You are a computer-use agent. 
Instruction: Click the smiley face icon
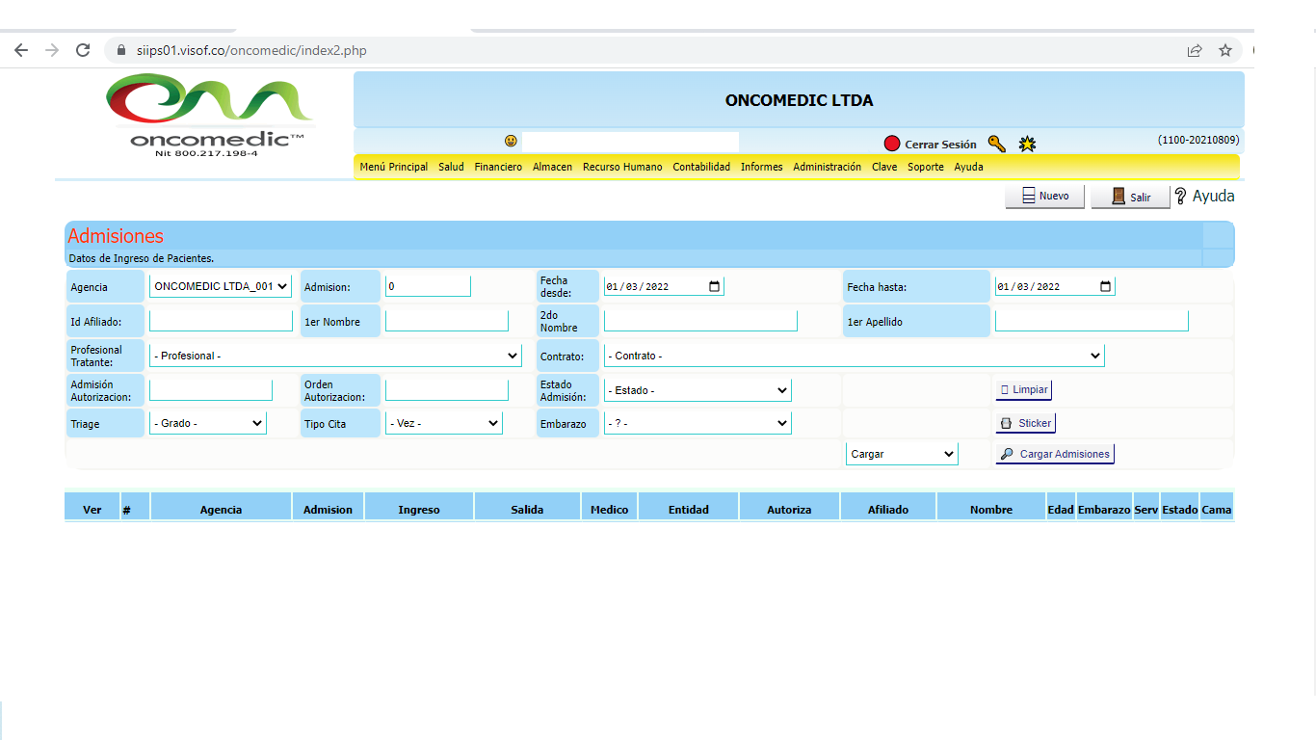(511, 142)
